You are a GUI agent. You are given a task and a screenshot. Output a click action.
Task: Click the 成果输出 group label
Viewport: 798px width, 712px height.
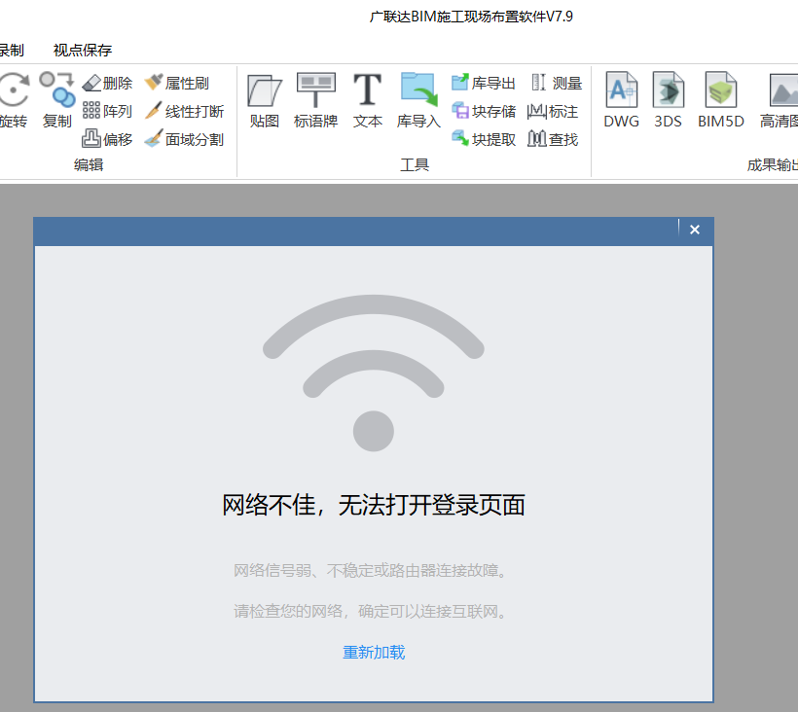pos(773,164)
